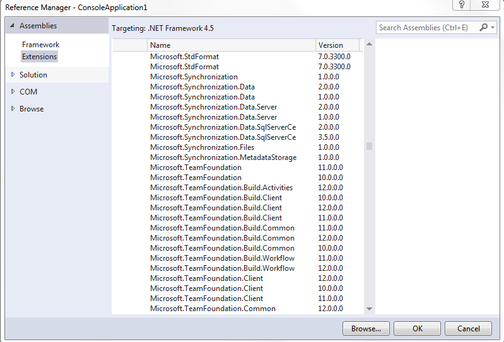Select Microsoft.TeamFoundation.Build.Client version 12.0.0.0
Screen dimensions: 504x342
[238, 208]
